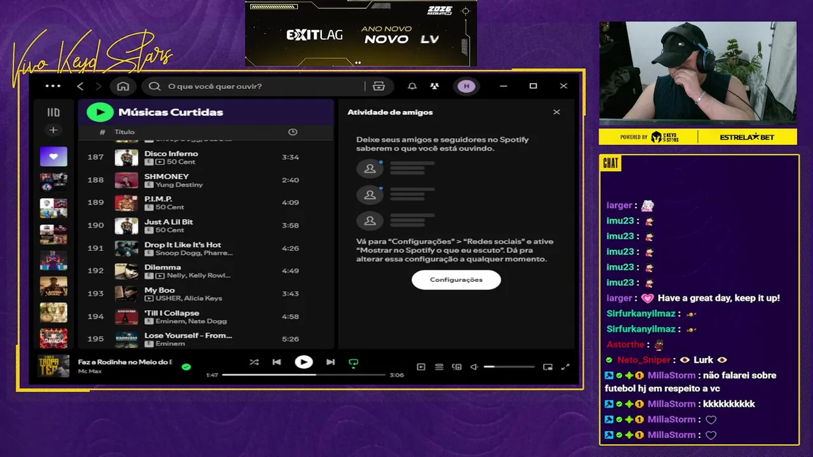Select ''Till I Collapse' track
This screenshot has height=457, width=813.
171,313
